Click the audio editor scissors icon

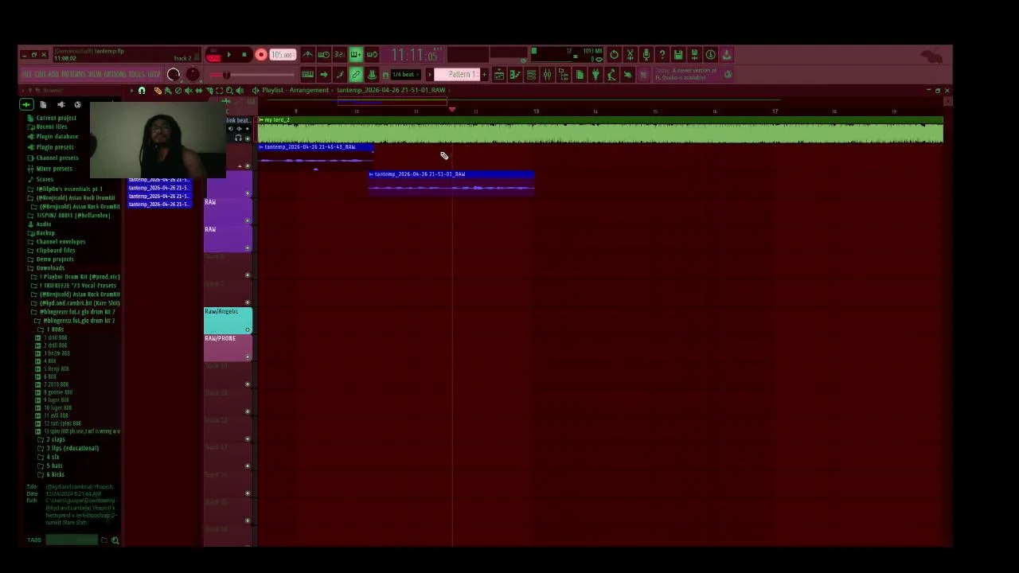[630, 55]
